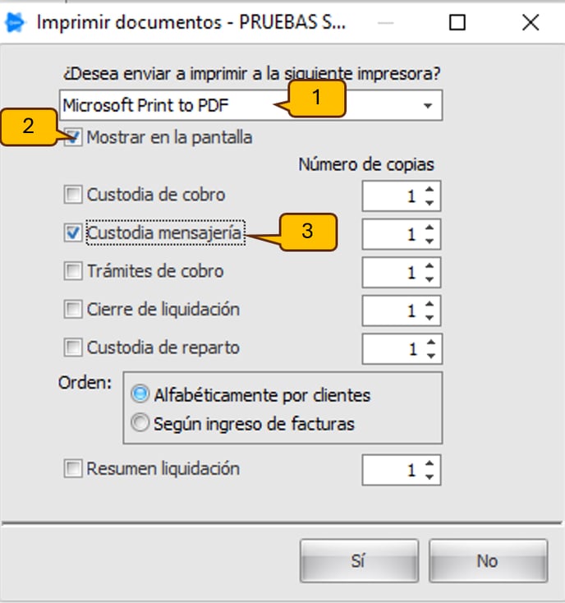Toggle the Mostrar en la pantalla checkbox
The width and height of the screenshot is (565, 603).
(73, 138)
